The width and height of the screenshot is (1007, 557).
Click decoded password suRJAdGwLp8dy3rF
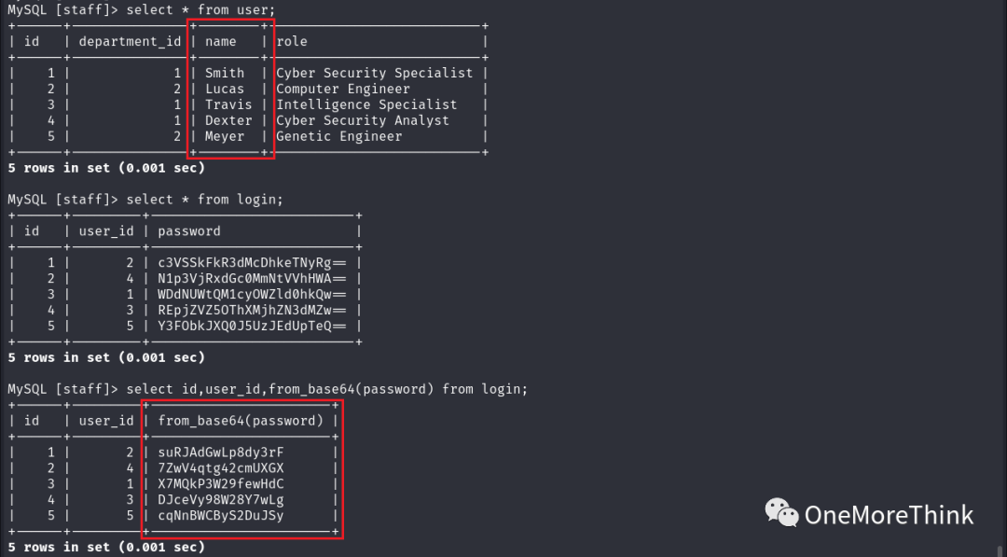point(221,453)
